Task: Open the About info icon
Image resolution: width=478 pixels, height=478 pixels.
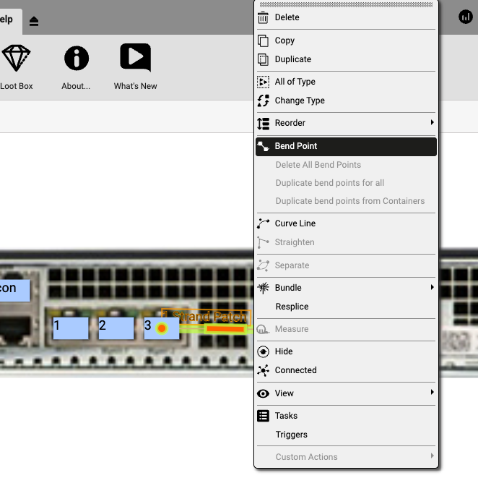Action: tap(77, 58)
